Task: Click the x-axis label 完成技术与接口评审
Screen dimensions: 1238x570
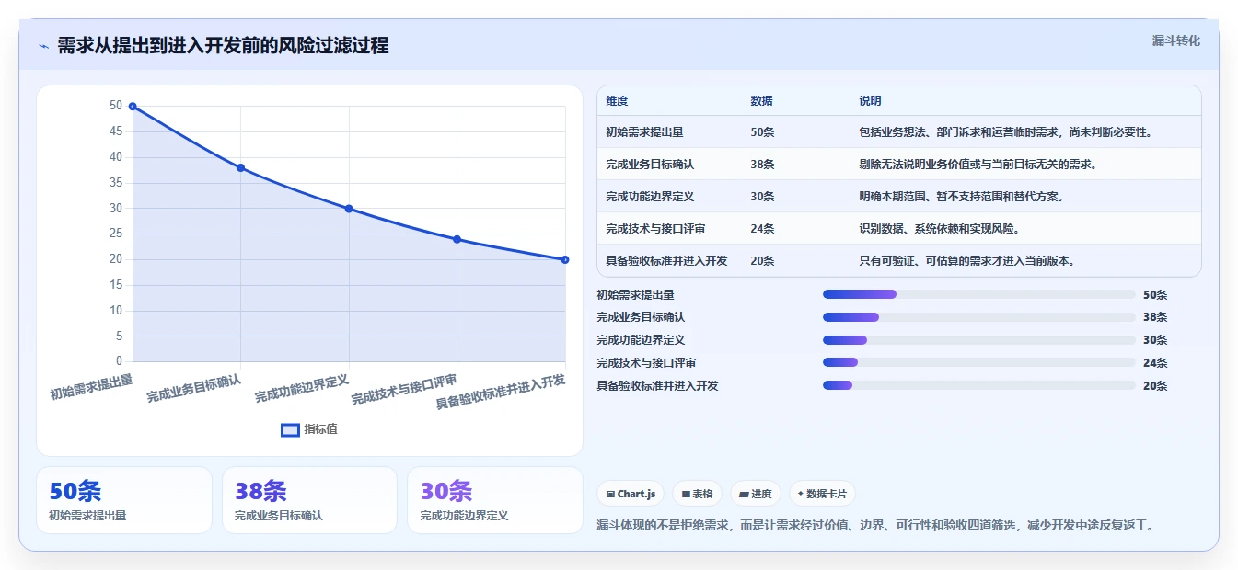Action: [405, 390]
